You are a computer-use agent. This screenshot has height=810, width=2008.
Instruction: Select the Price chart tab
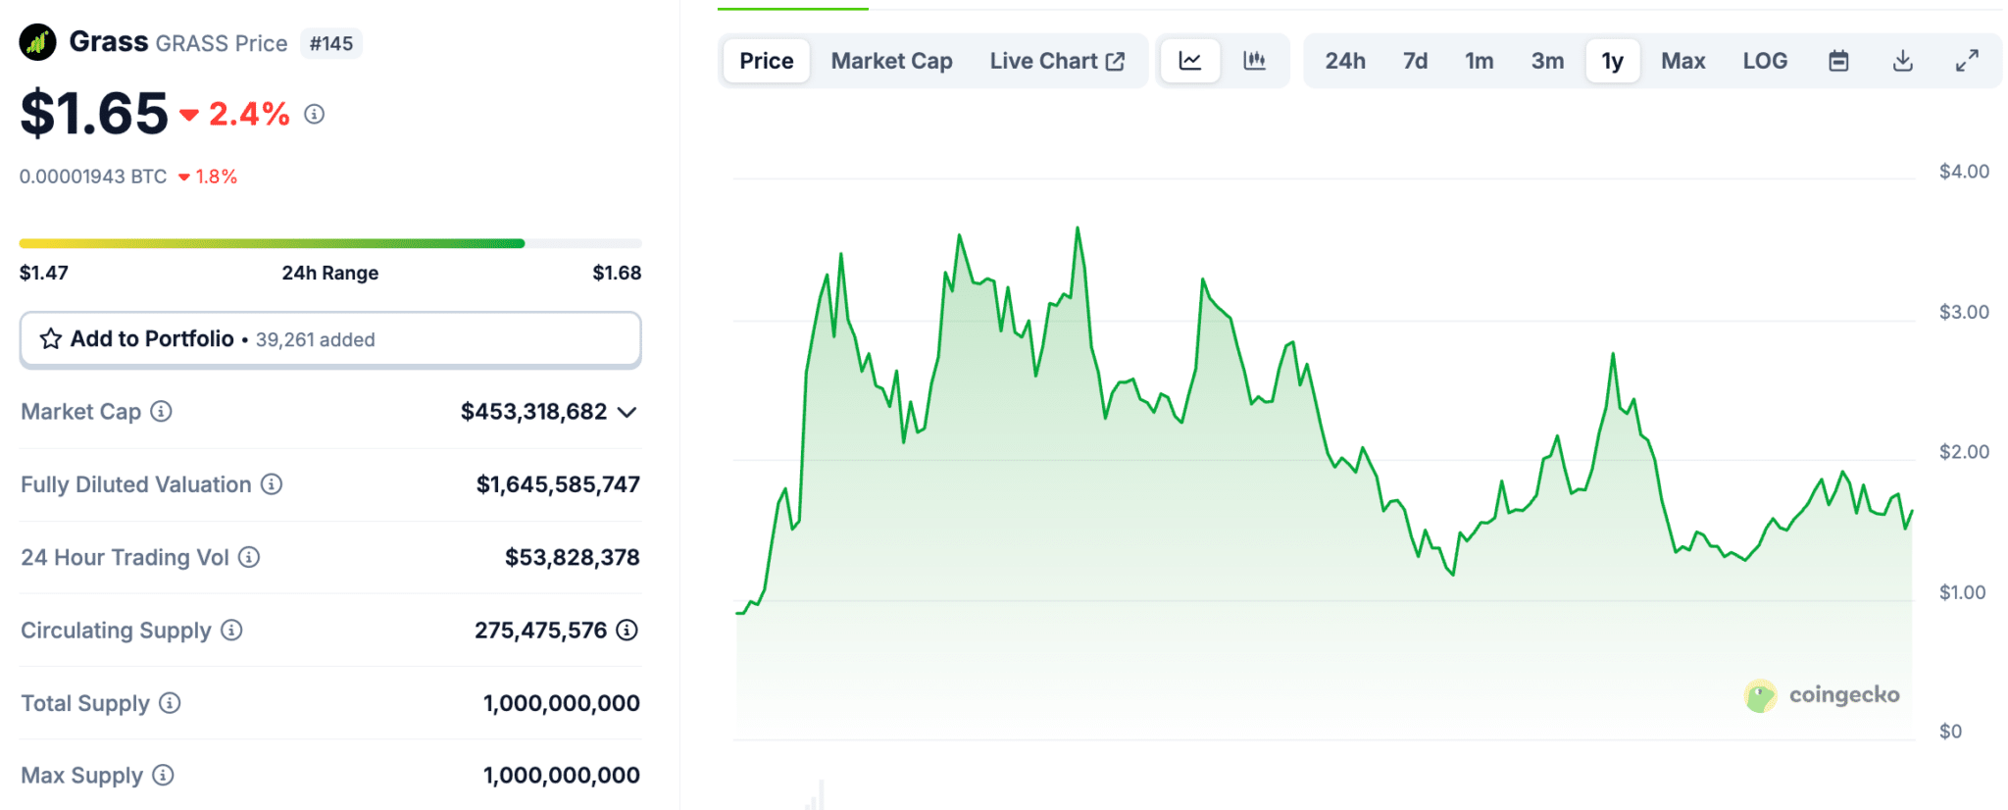[767, 61]
